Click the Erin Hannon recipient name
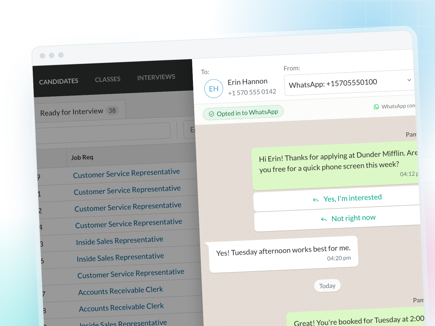This screenshot has width=435, height=326. coord(247,82)
